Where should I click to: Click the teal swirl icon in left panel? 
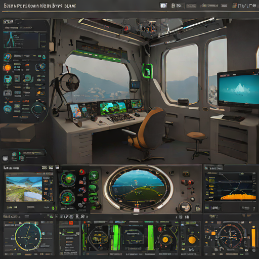(28, 79)
